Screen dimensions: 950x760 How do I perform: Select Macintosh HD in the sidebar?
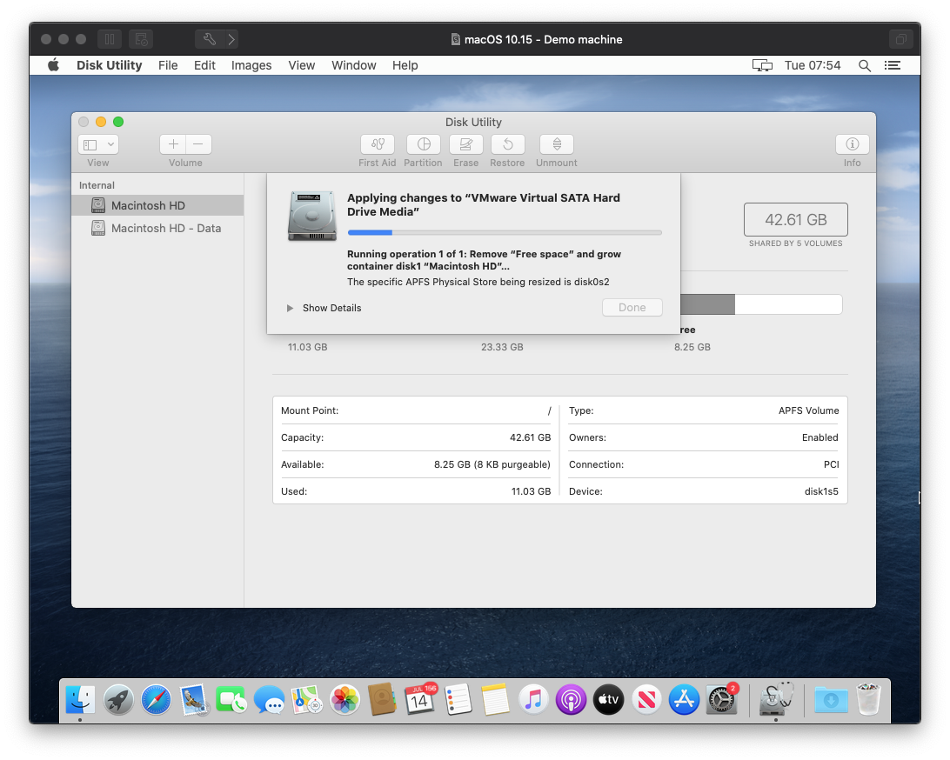click(x=157, y=205)
